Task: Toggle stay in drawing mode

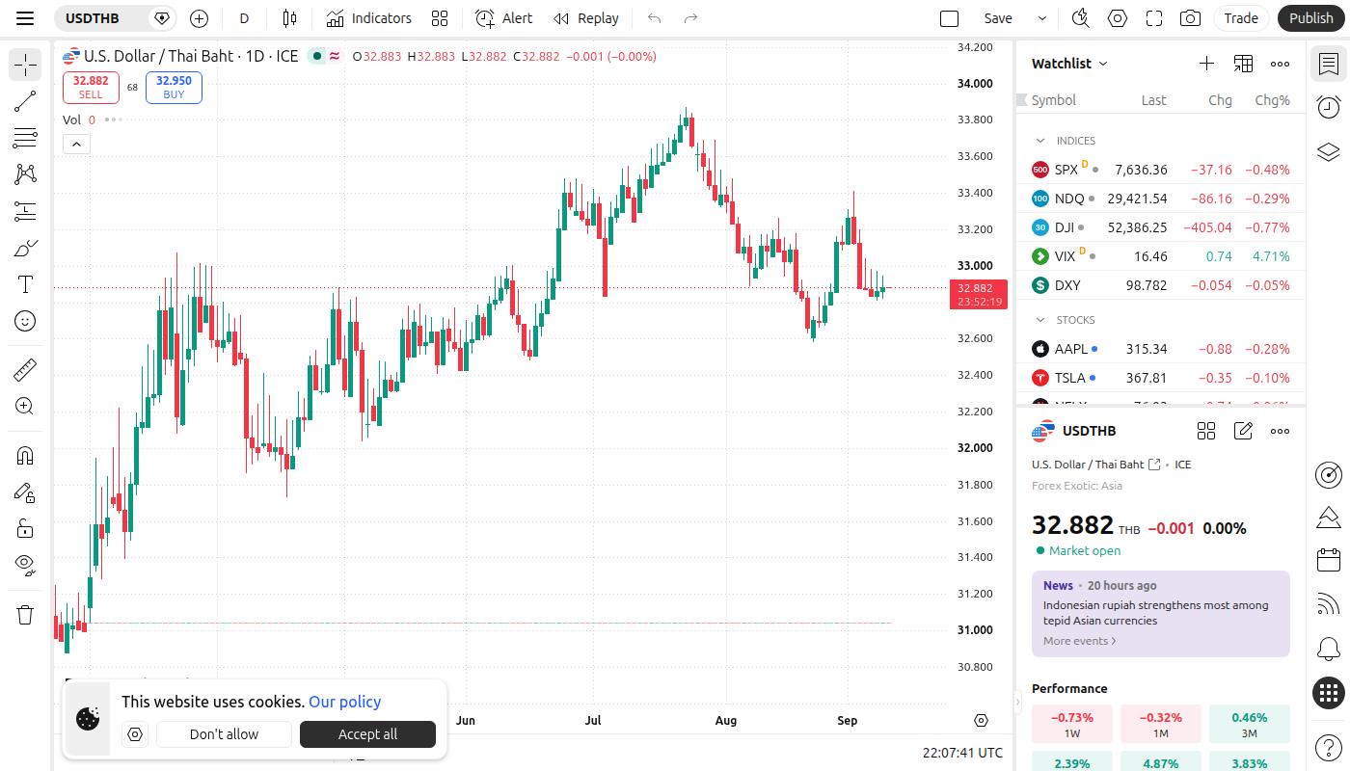Action: click(x=25, y=492)
